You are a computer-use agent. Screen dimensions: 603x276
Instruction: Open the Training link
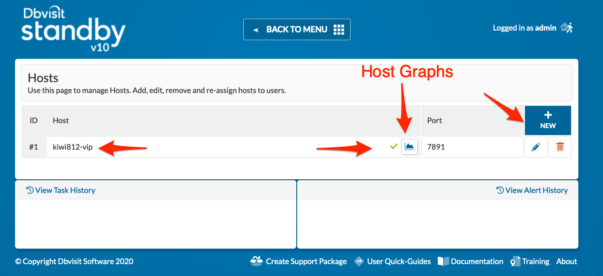pos(530,261)
